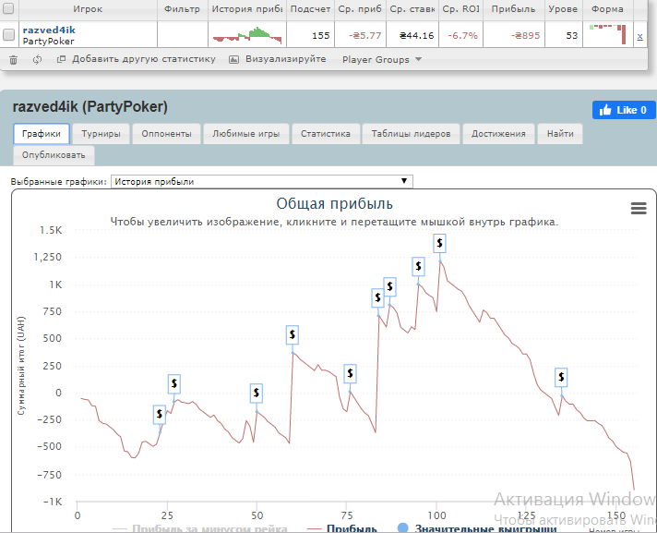657x533 pixels.
Task: Open the Достижения tab
Action: pos(498,134)
